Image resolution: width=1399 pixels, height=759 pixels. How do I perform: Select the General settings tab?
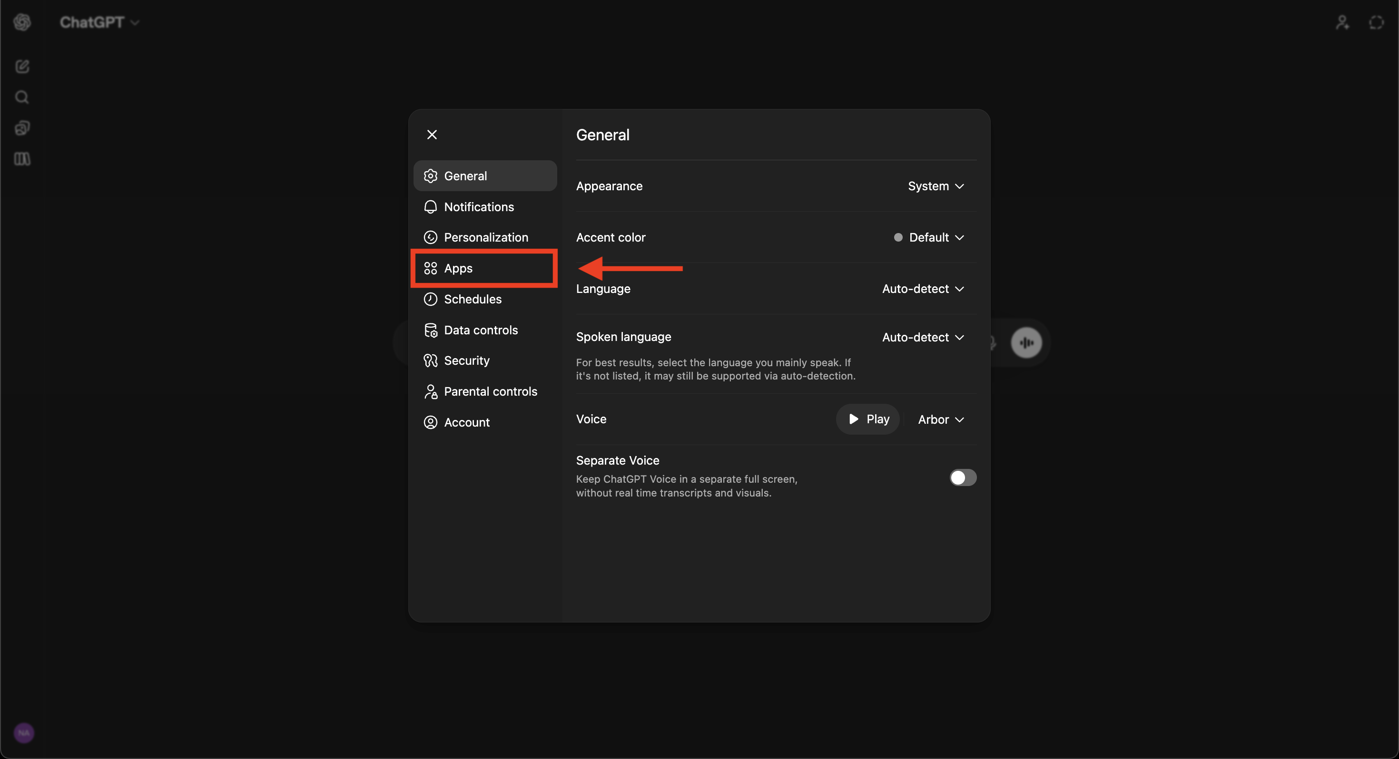point(485,176)
